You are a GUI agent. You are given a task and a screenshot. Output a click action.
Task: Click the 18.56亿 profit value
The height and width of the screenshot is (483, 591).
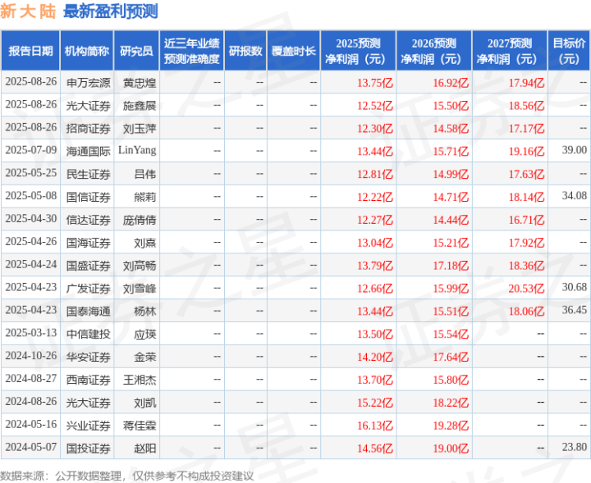[526, 106]
